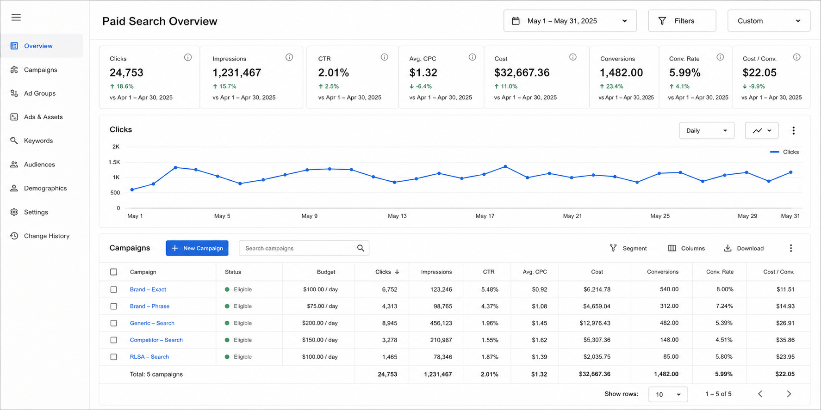Click the Cost / Conv. column header
This screenshot has width=821, height=410.
pyautogui.click(x=778, y=272)
